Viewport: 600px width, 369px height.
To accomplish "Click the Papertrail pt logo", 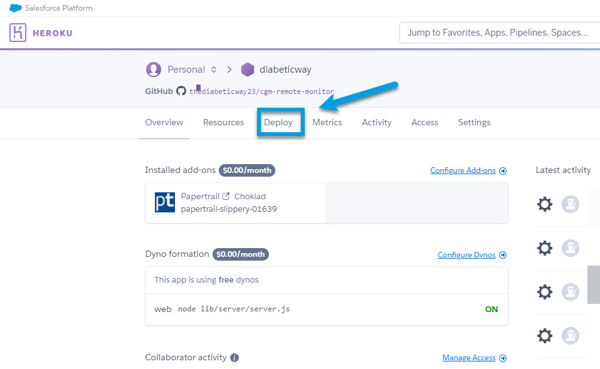I will (165, 202).
